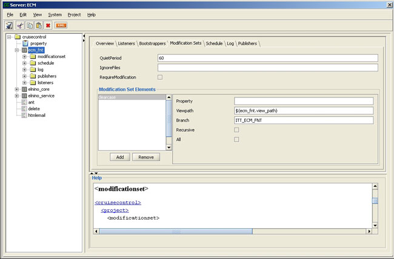This screenshot has width=394, height=259.
Task: Click the elements list vertical scrollbar thumb
Action: click(x=169, y=119)
